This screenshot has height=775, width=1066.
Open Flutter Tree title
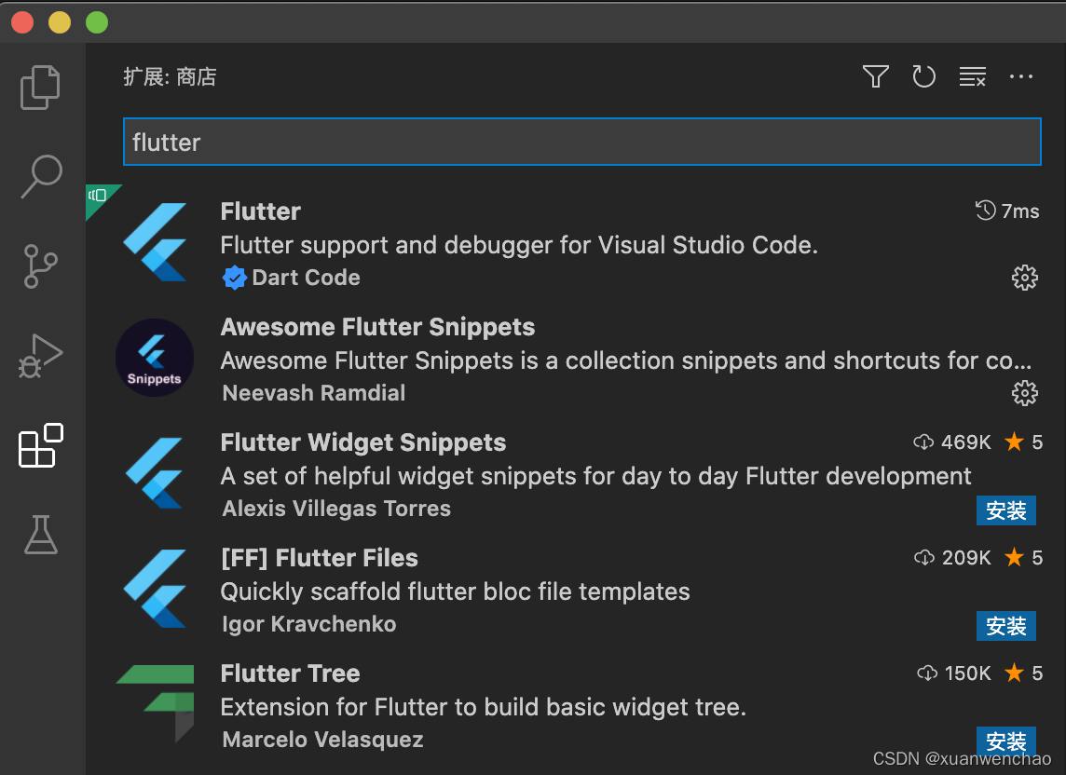click(291, 673)
